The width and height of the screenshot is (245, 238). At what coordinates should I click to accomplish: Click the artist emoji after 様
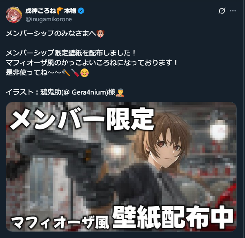120,93
